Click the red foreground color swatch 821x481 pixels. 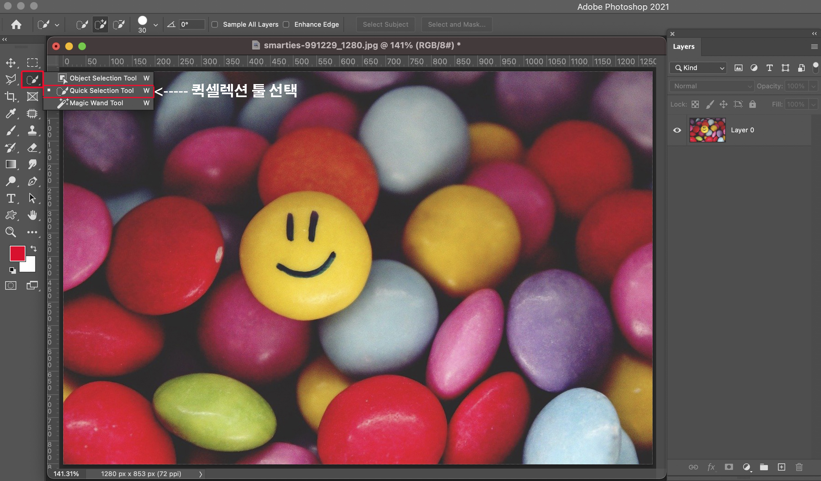pyautogui.click(x=17, y=253)
